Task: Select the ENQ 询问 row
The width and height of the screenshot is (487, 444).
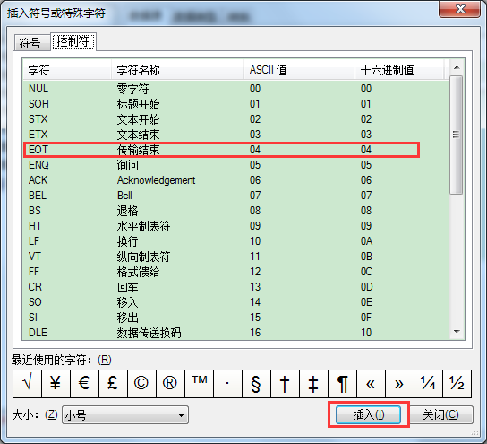Action: tap(236, 165)
